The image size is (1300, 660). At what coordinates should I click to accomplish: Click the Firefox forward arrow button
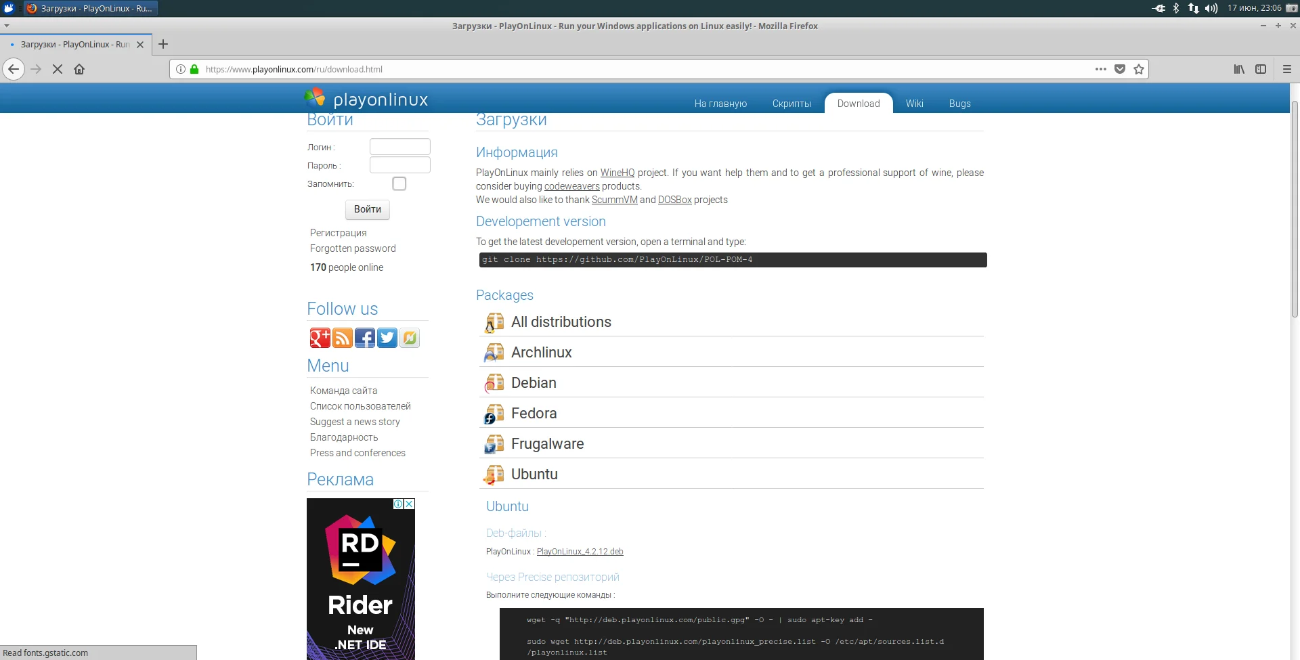[36, 69]
